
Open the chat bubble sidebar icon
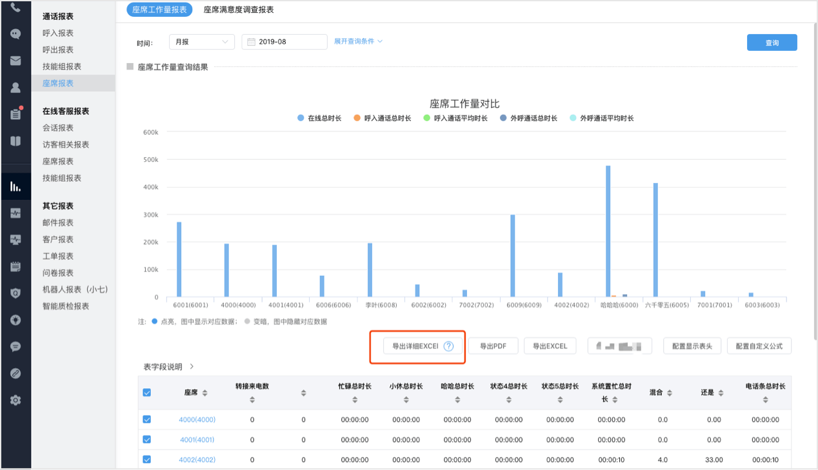click(x=15, y=34)
